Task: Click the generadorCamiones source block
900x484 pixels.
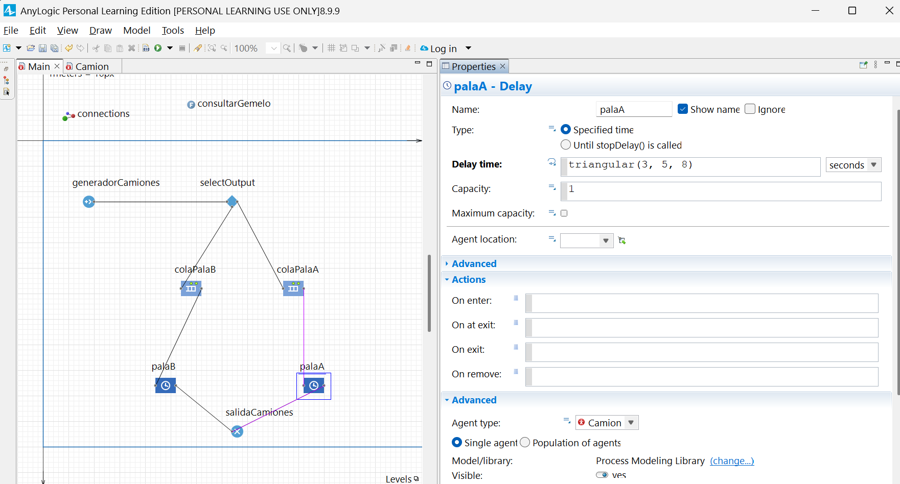Action: (89, 202)
